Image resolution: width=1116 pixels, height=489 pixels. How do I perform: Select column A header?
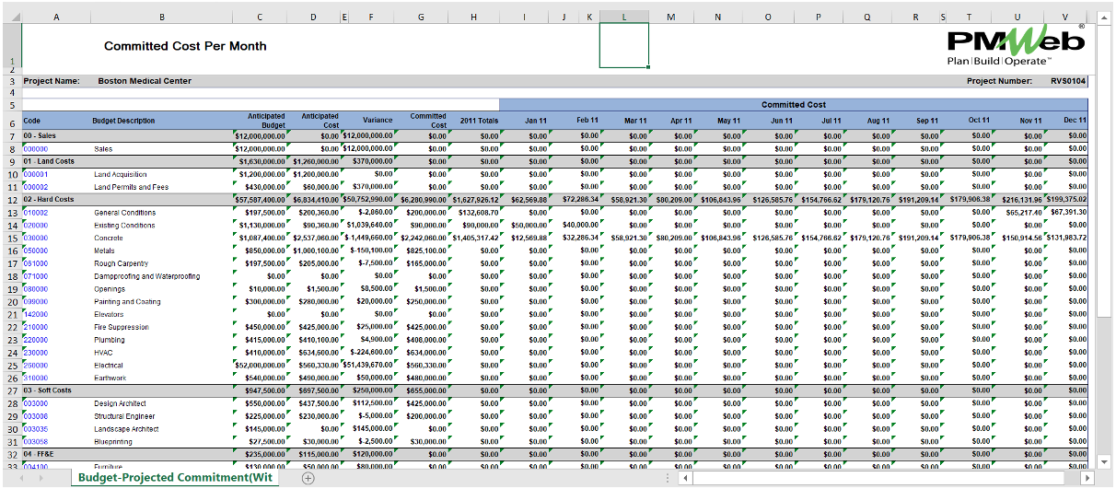[x=55, y=17]
